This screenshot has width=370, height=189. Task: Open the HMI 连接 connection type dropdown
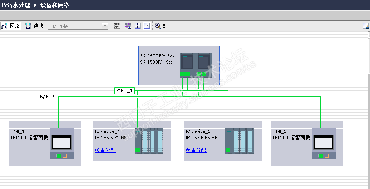pyautogui.click(x=105, y=26)
